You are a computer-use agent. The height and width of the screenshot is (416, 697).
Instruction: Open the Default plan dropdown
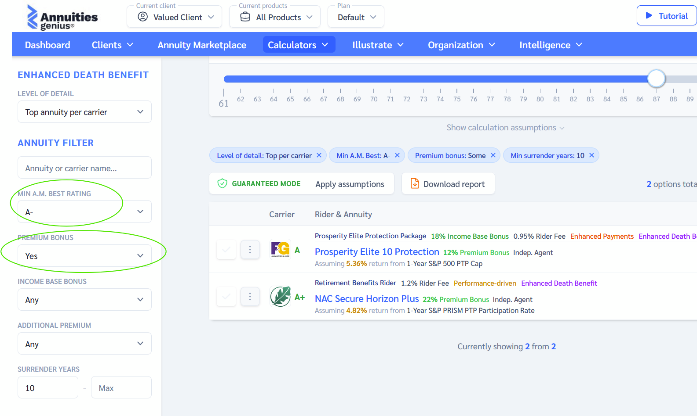click(x=356, y=17)
